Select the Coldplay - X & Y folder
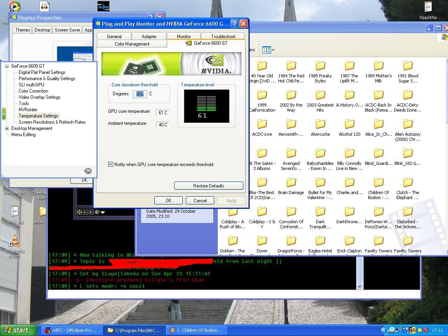This screenshot has height=336, width=448. (262, 218)
